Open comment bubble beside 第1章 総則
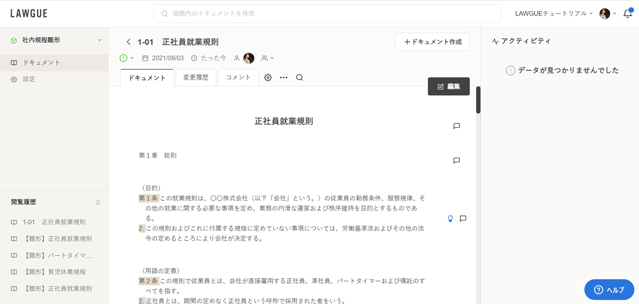Viewport: 639px width, 304px height. click(x=456, y=160)
